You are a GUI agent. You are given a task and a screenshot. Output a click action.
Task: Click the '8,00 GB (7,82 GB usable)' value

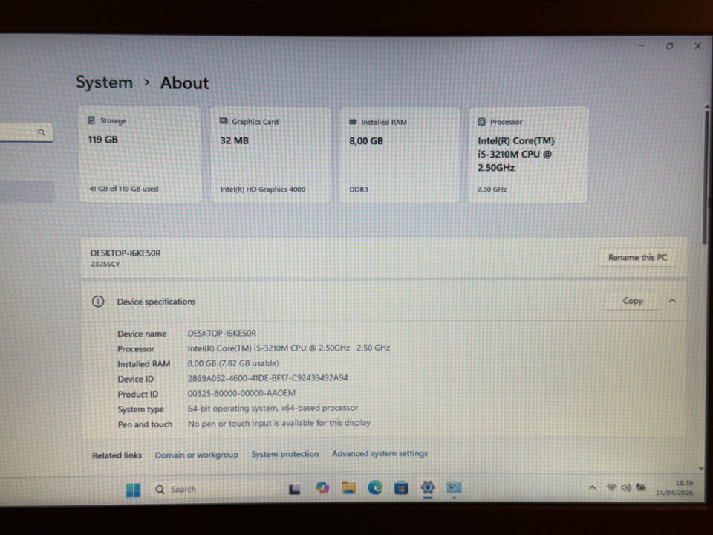point(232,363)
